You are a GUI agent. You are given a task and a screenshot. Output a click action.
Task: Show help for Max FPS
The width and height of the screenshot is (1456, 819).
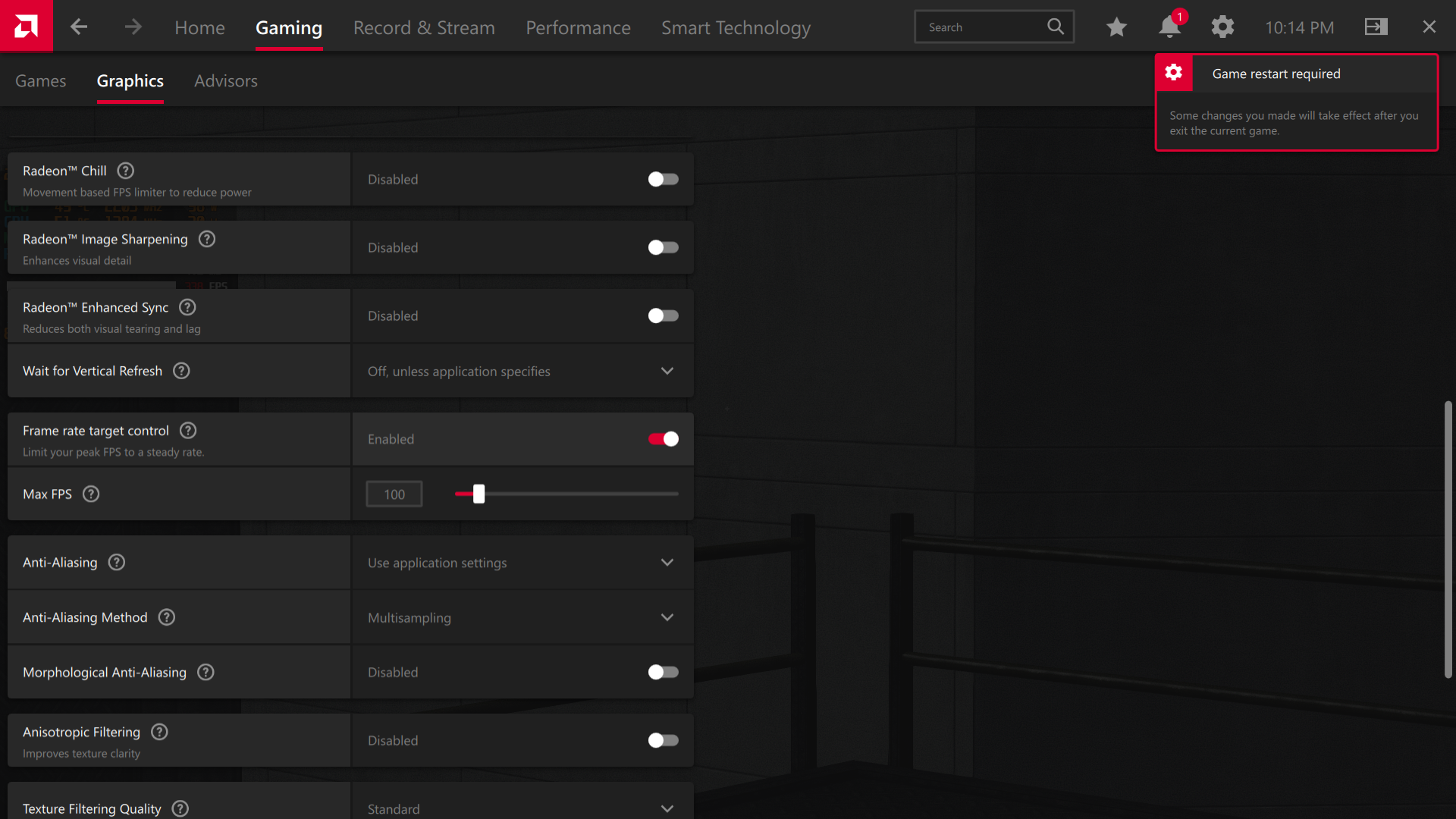(91, 494)
